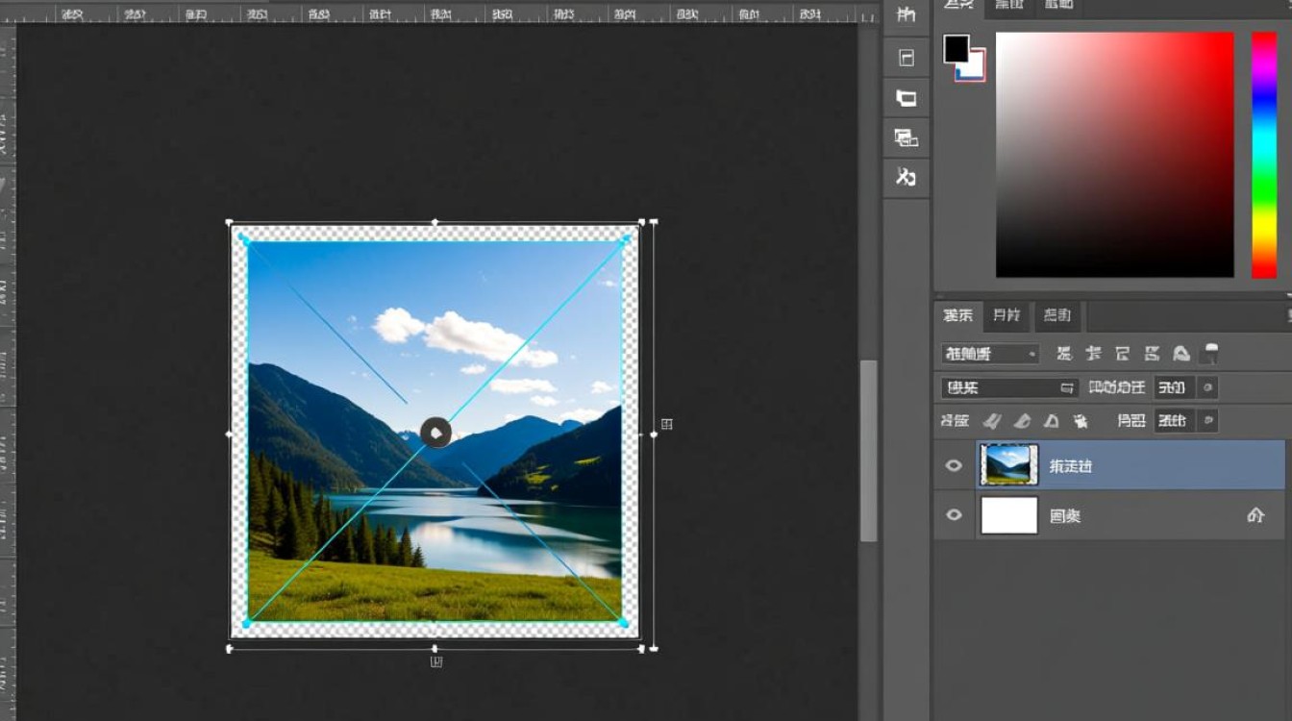Select the landscape layer thumbnail
This screenshot has width=1292, height=721.
click(x=1008, y=465)
